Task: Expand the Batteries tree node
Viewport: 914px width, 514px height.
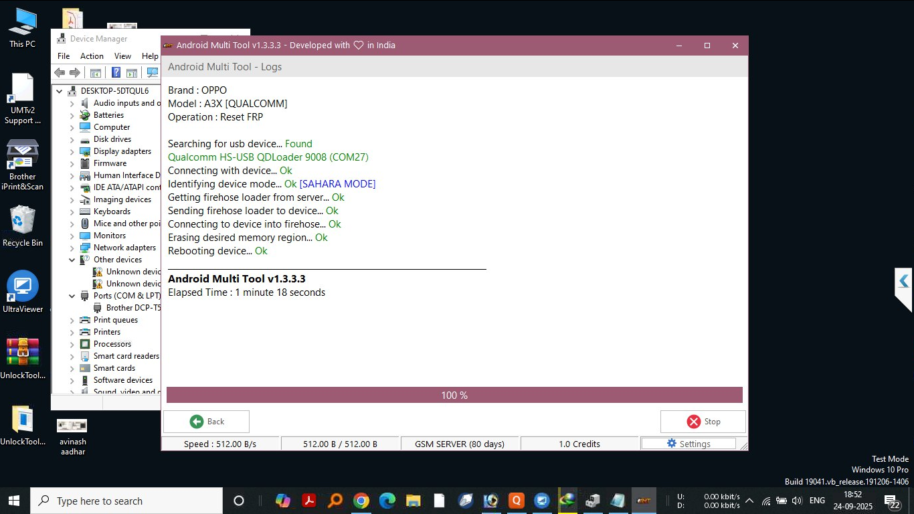Action: 72,115
